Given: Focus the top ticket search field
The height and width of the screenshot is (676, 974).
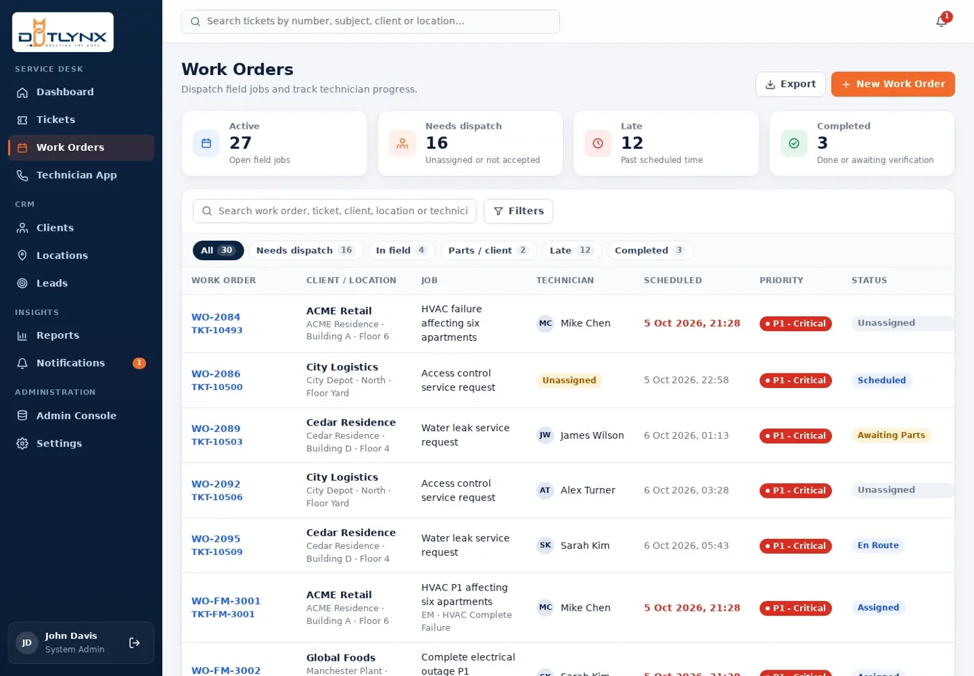Looking at the screenshot, I should (370, 22).
